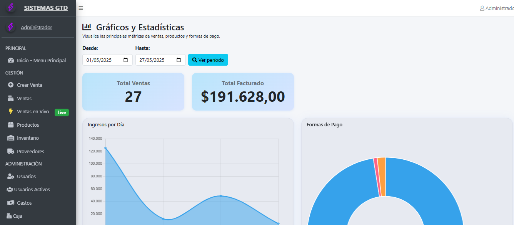Image resolution: width=514 pixels, height=225 pixels.
Task: Click the Productos box icon
Action: coord(11,125)
